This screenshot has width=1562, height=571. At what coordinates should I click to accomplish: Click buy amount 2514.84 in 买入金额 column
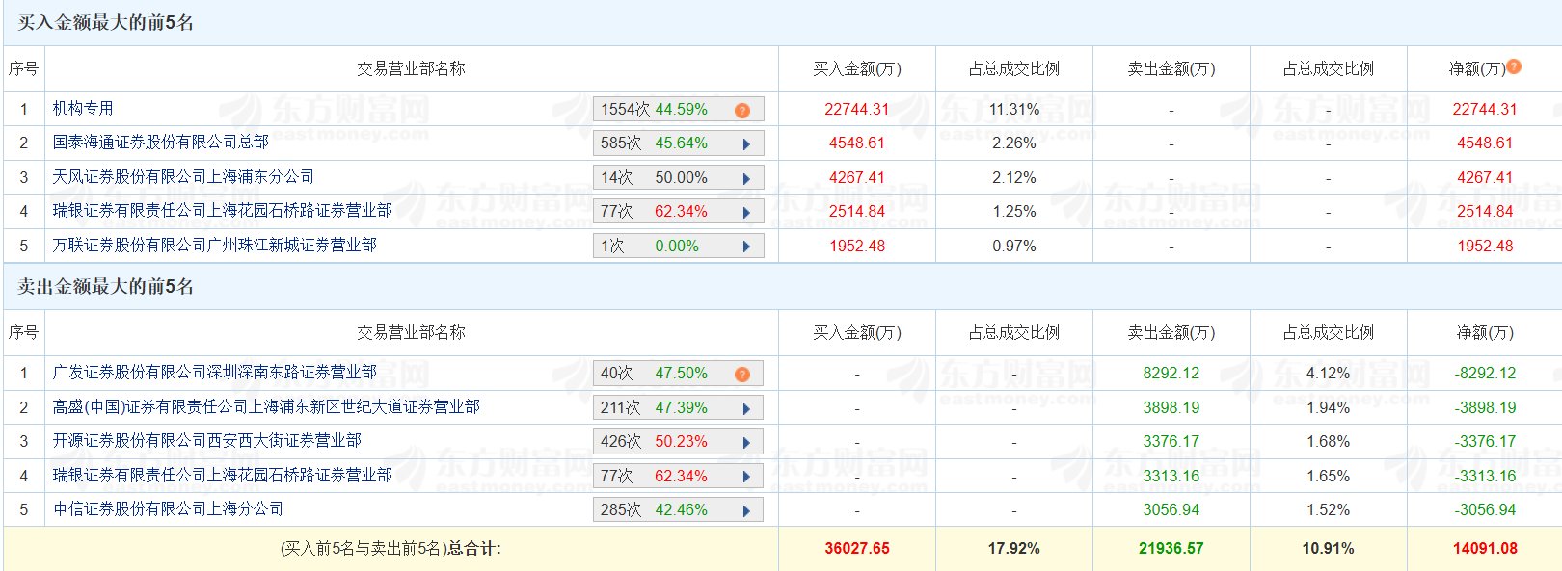(x=857, y=211)
